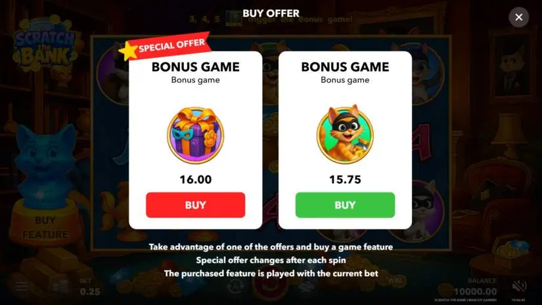This screenshot has height=305, width=542.
Task: Click the balance value 10000.00
Action: coord(475,291)
